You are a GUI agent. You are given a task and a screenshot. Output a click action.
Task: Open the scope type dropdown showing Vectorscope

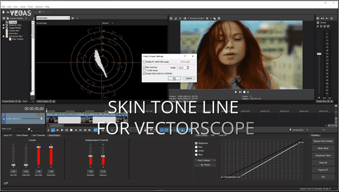tap(53, 18)
